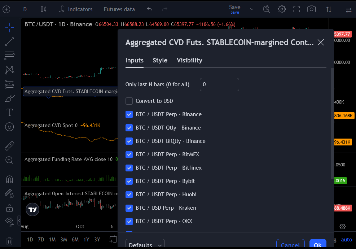This screenshot has width=356, height=249.
Task: Open the Defaults dropdown
Action: (145, 244)
